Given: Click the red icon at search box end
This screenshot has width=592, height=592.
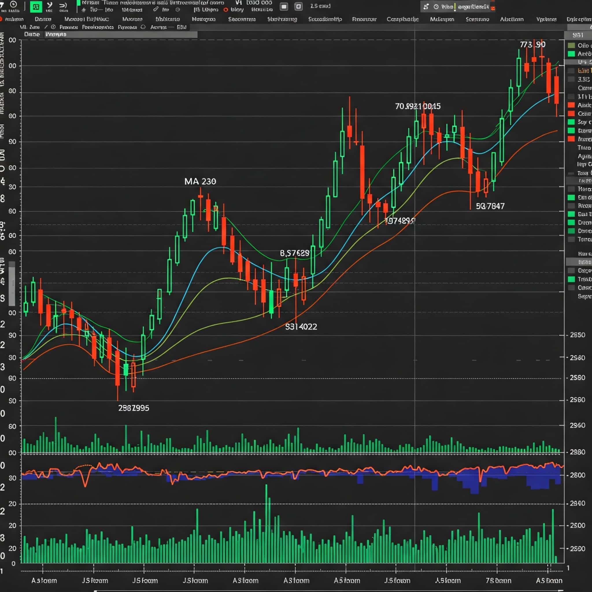Looking at the screenshot, I should pyautogui.click(x=493, y=8).
